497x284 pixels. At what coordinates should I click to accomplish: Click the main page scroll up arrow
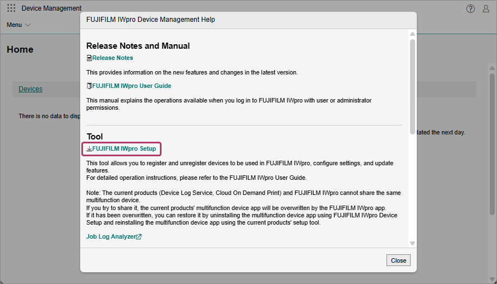492,68
